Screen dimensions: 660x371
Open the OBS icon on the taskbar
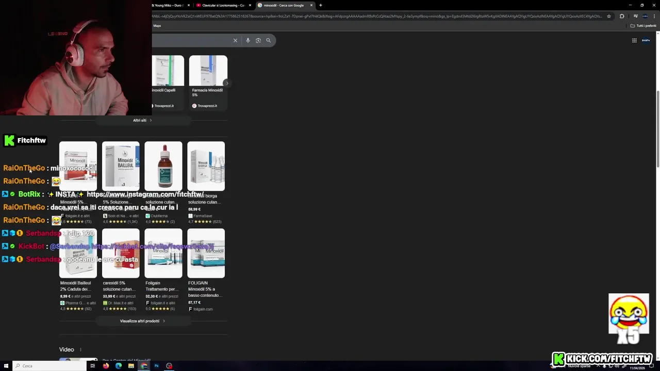(169, 366)
